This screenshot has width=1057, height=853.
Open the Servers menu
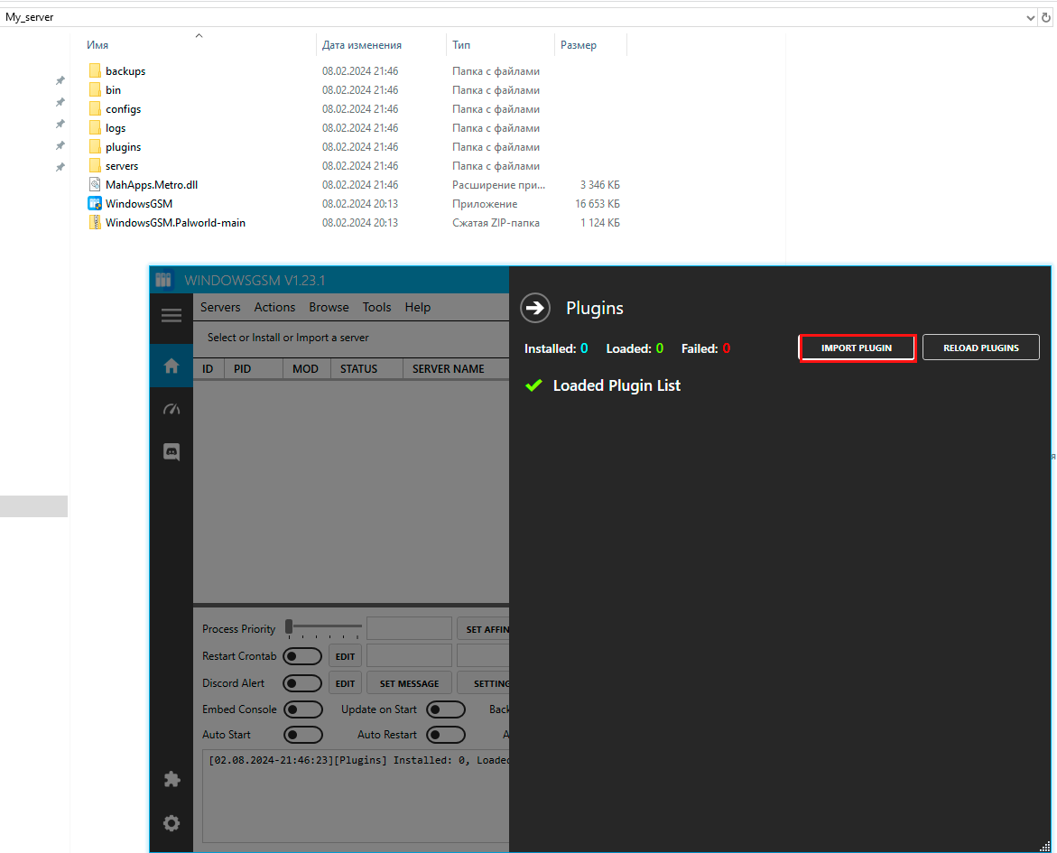pos(219,307)
